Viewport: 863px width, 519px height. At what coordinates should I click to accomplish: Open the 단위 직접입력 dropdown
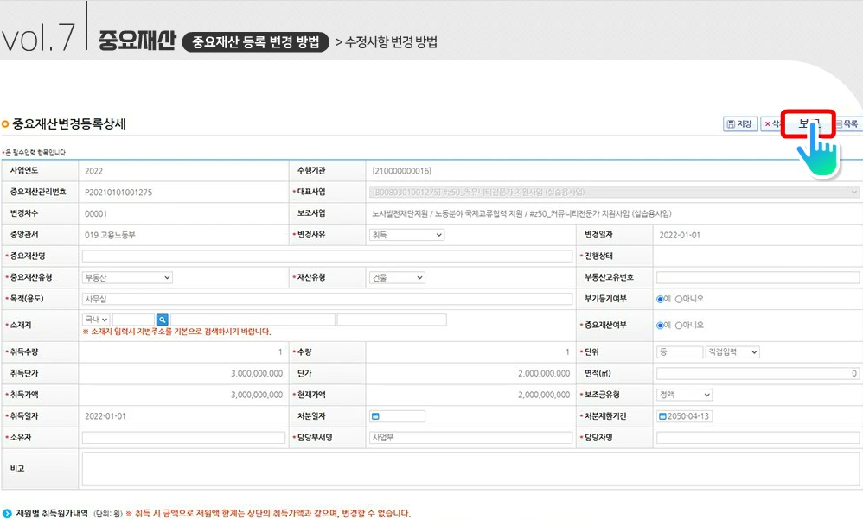pyautogui.click(x=732, y=351)
